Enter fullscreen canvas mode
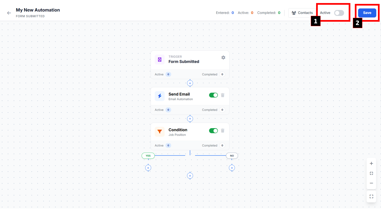The width and height of the screenshot is (381, 214). coord(371,196)
